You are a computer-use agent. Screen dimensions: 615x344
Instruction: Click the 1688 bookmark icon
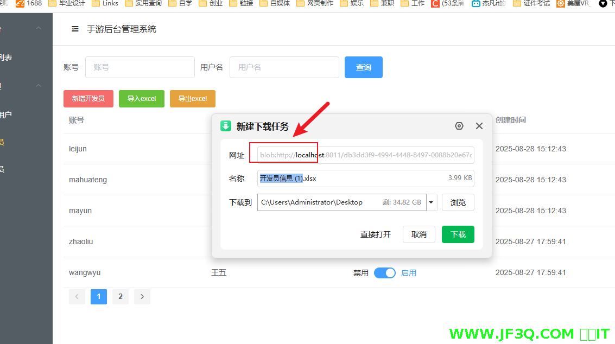pos(20,3)
